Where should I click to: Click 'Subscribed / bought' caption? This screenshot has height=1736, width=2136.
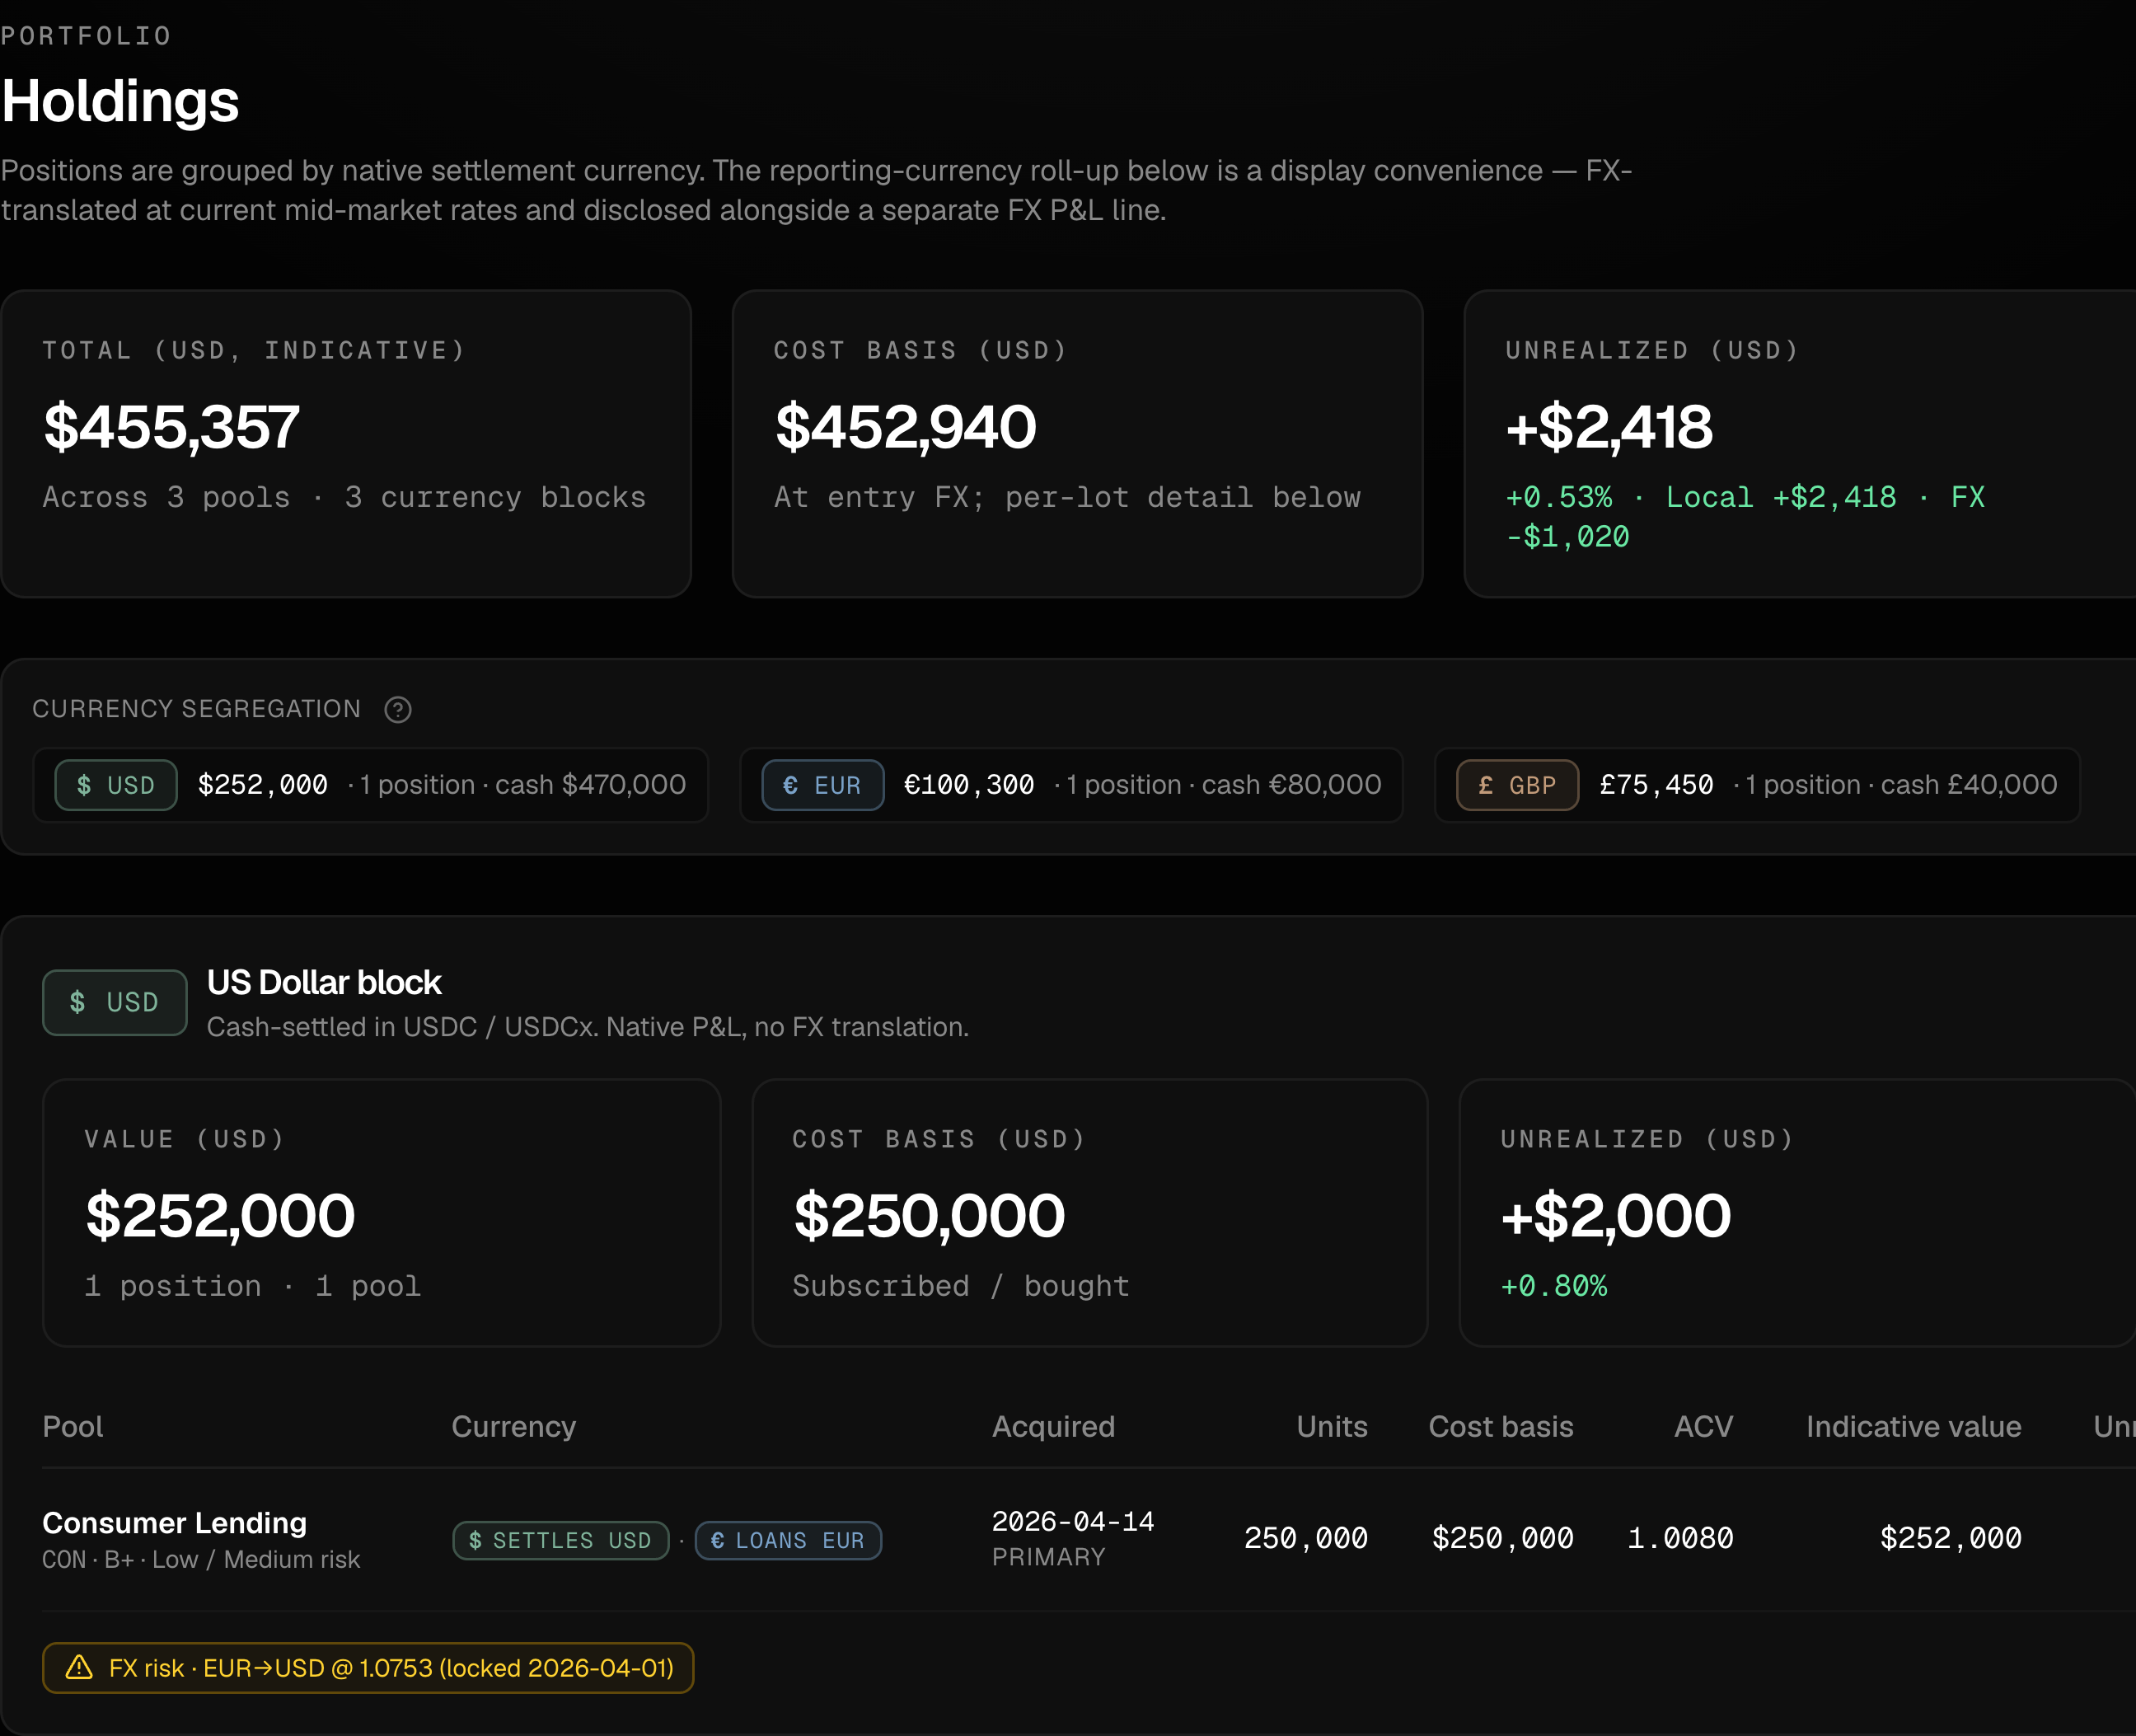961,1286
